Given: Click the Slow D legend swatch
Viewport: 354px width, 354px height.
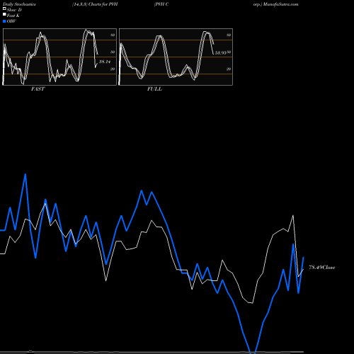Looking at the screenshot, I should (4, 9).
